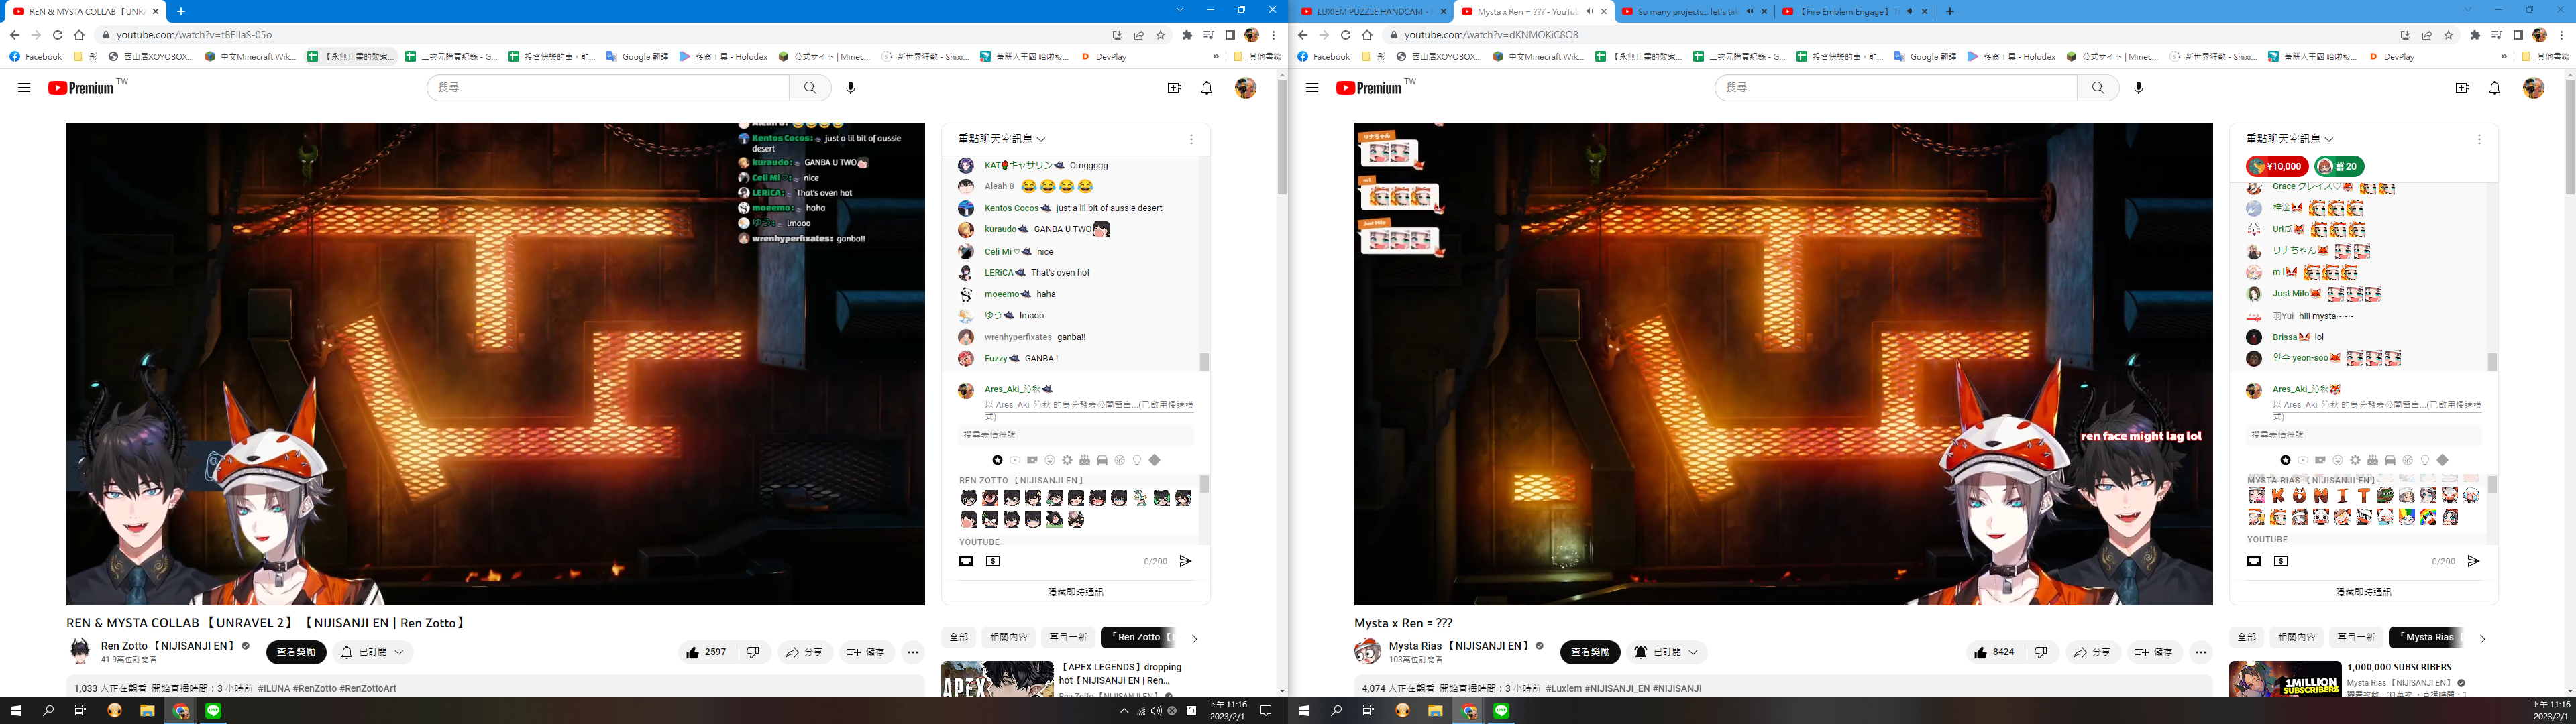Hide live chat via 隱藏即時通訊 under Ren Zotto chat
Screen dimensions: 2576x724
(1076, 592)
